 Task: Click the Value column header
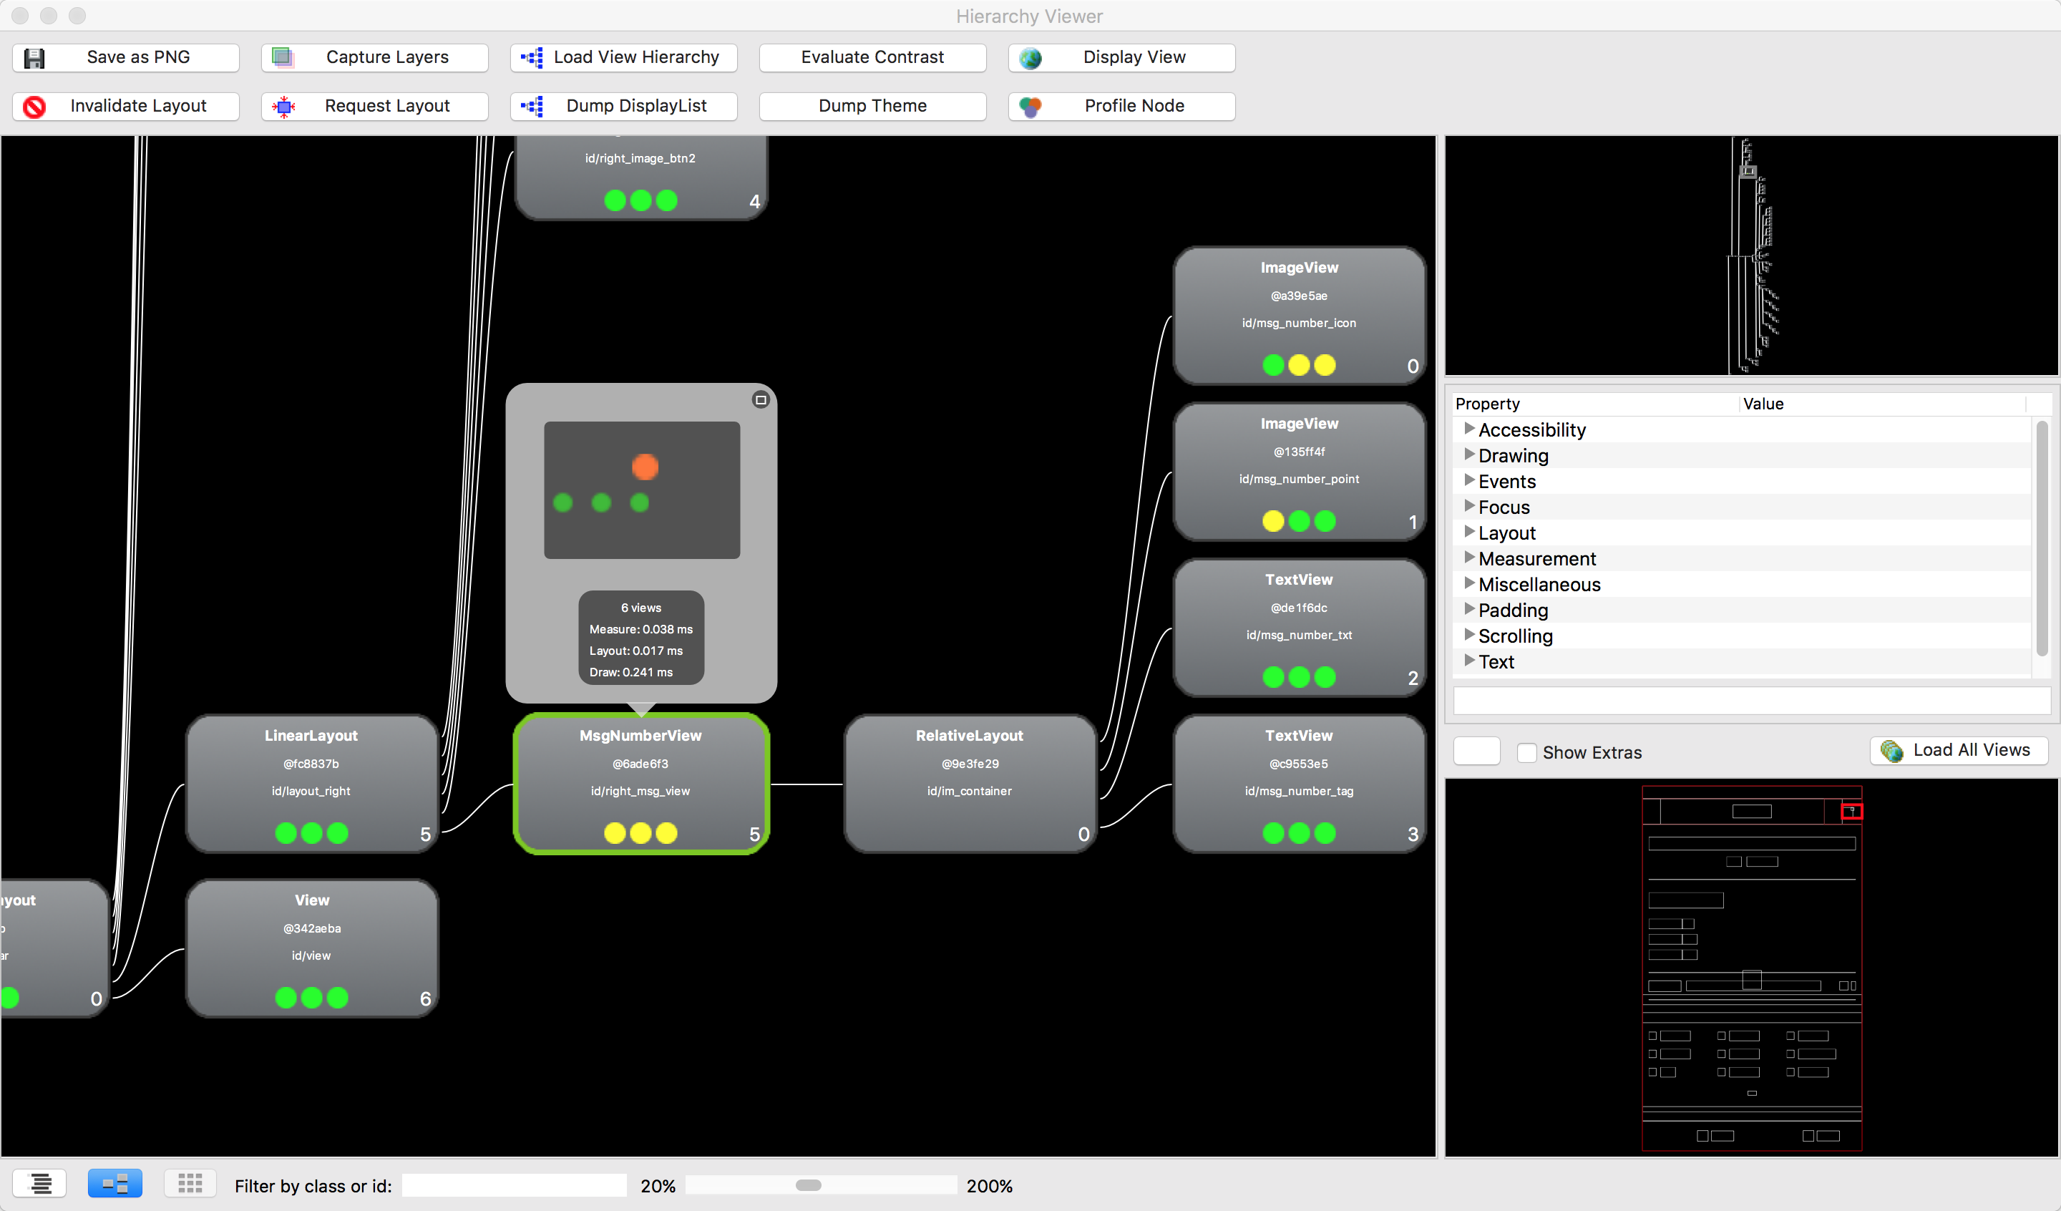coord(1883,404)
